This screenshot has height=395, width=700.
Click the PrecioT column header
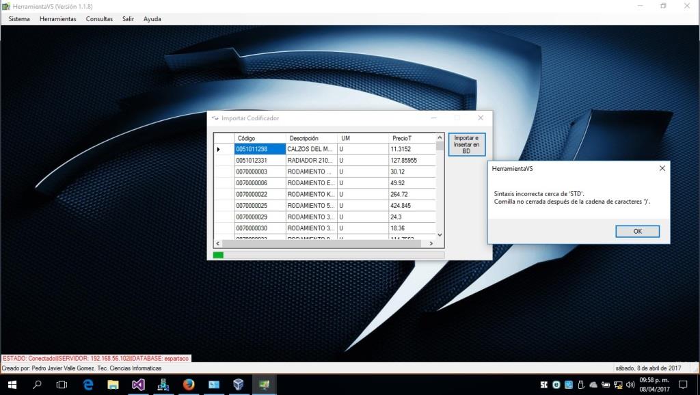[x=412, y=138]
